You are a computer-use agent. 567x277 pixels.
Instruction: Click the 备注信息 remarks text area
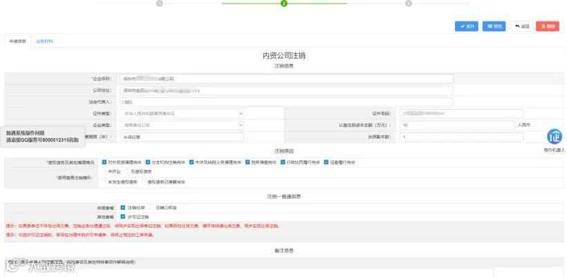[x=285, y=272]
